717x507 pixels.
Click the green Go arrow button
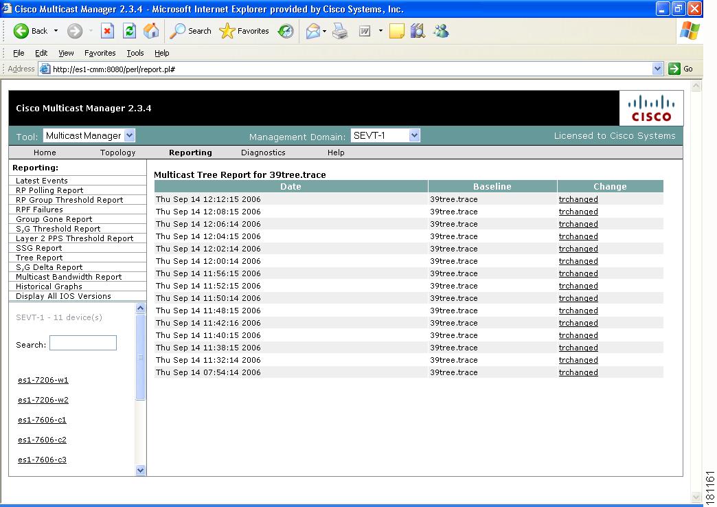674,69
